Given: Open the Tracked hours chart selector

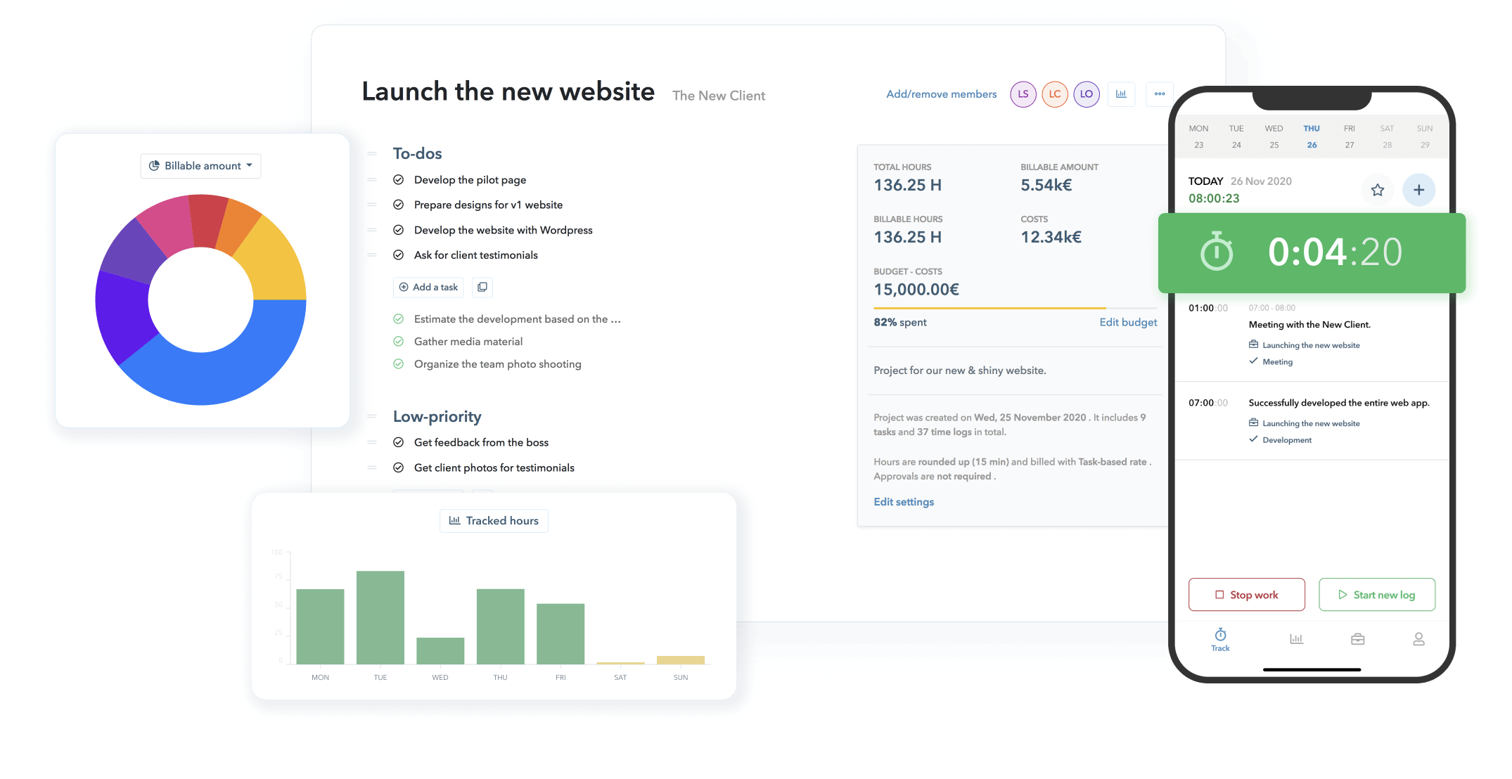Looking at the screenshot, I should pyautogui.click(x=494, y=521).
